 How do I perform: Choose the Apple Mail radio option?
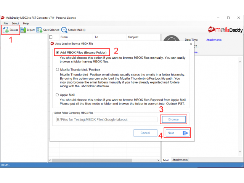pos(57,95)
